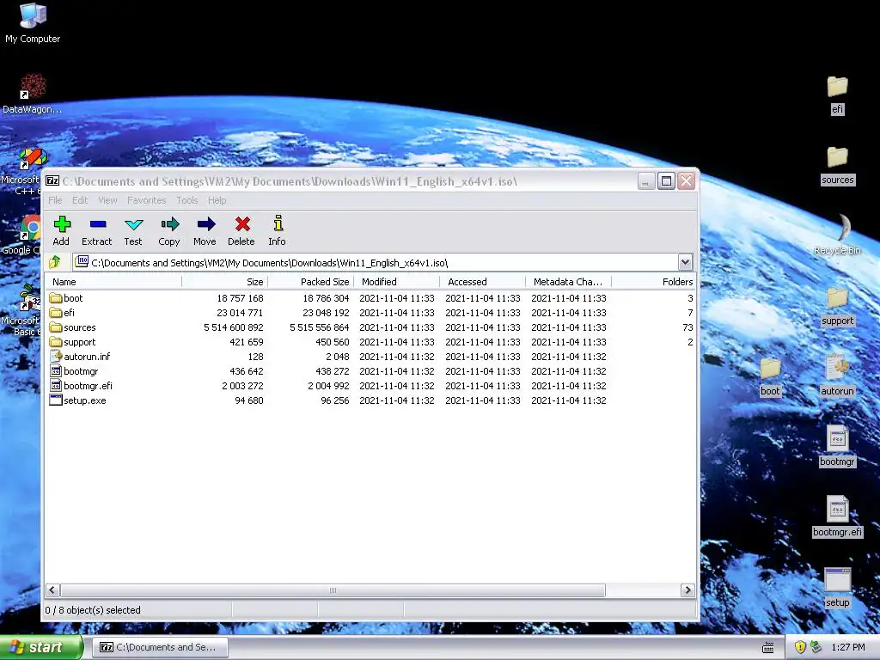Go up one folder level icon

click(x=55, y=262)
